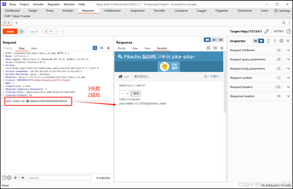Viewport: 293px width, 189px height.
Task: Switch response view to Hex
Action: click(147, 48)
